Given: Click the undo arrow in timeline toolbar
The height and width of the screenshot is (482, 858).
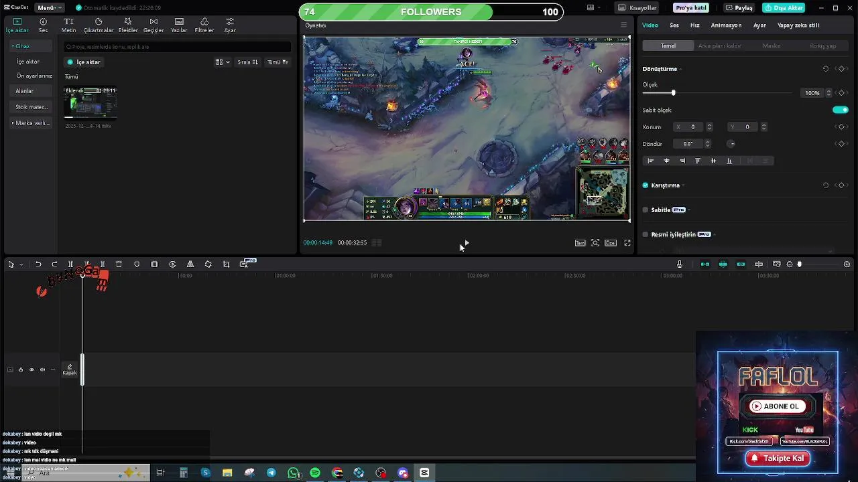Looking at the screenshot, I should point(38,264).
